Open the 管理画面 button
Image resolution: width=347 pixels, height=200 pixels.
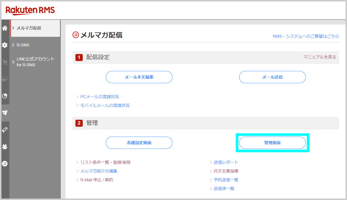coord(272,143)
